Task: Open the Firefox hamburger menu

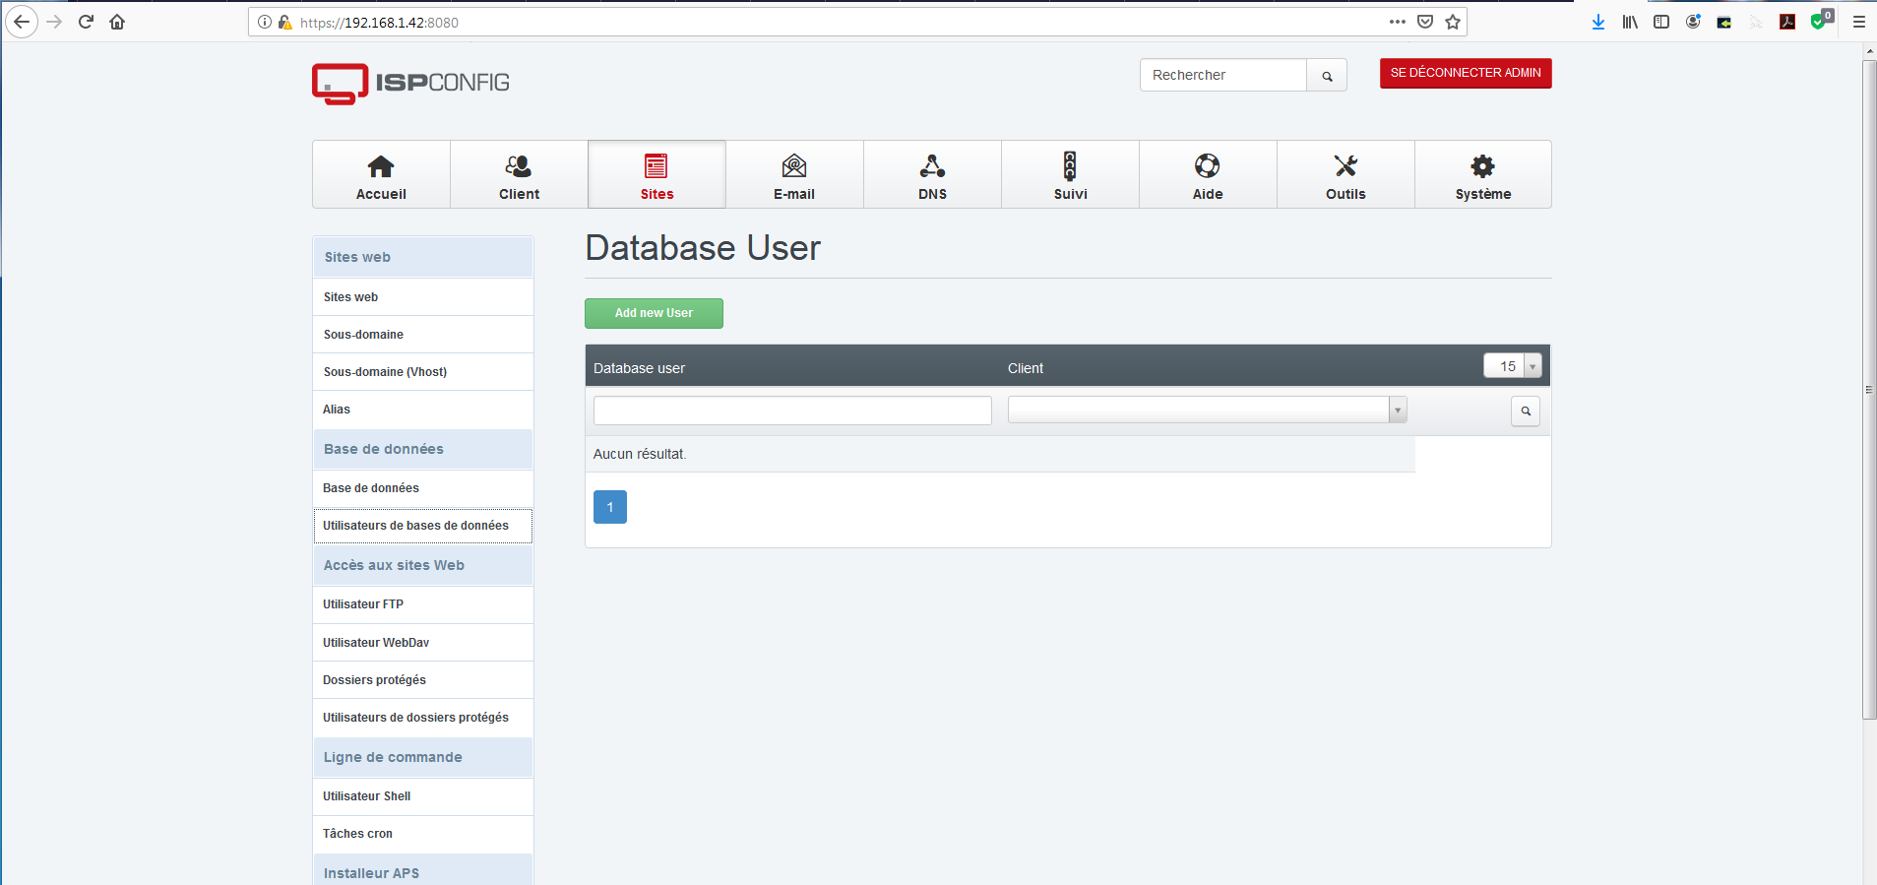Action: tap(1858, 22)
